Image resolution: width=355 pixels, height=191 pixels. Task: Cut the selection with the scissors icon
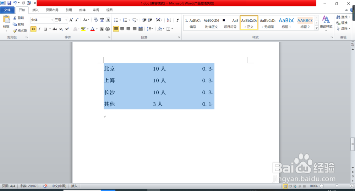pyautogui.click(x=18, y=18)
